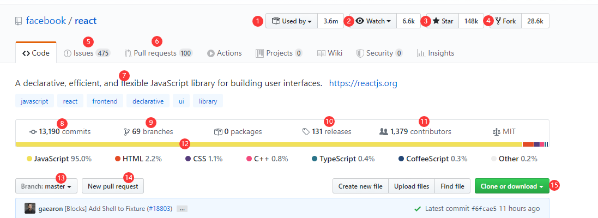Open gaearon's profile link
This screenshot has height=218, width=598.
tap(50, 209)
